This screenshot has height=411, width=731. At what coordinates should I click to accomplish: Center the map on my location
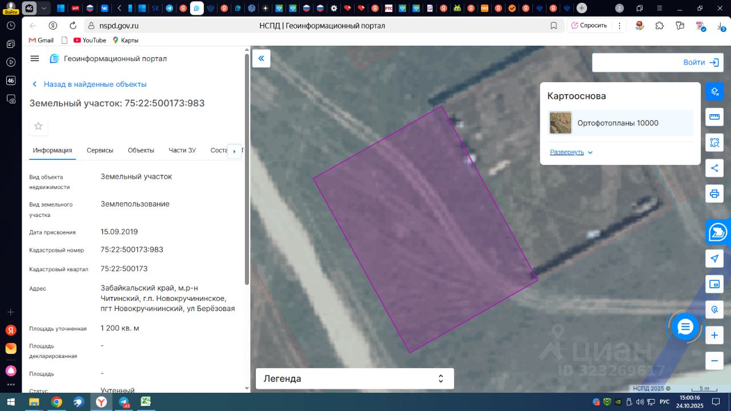714,259
